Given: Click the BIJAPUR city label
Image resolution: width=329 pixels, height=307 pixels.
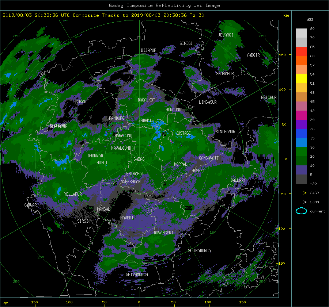Looking at the screenshot, I should (x=148, y=50).
